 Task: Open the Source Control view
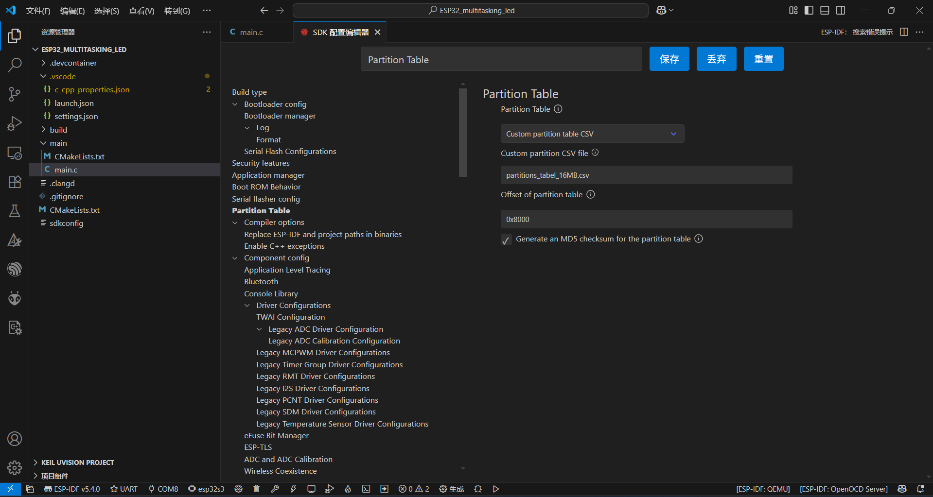pos(15,94)
